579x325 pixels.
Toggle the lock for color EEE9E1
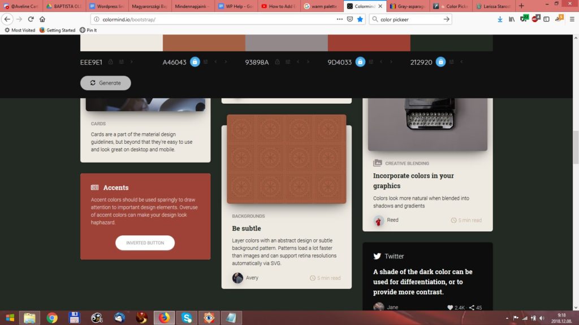click(x=110, y=62)
